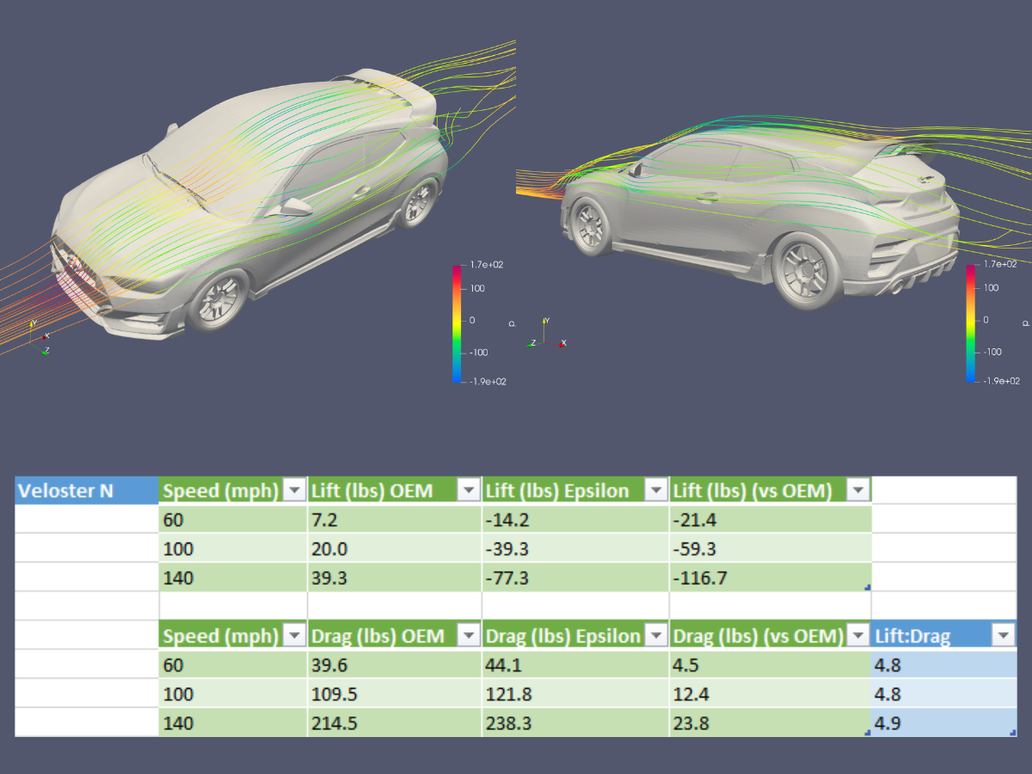Open the Drag (lbs) (vs OEM) filter arrow
Image resolution: width=1032 pixels, height=774 pixels.
[857, 636]
